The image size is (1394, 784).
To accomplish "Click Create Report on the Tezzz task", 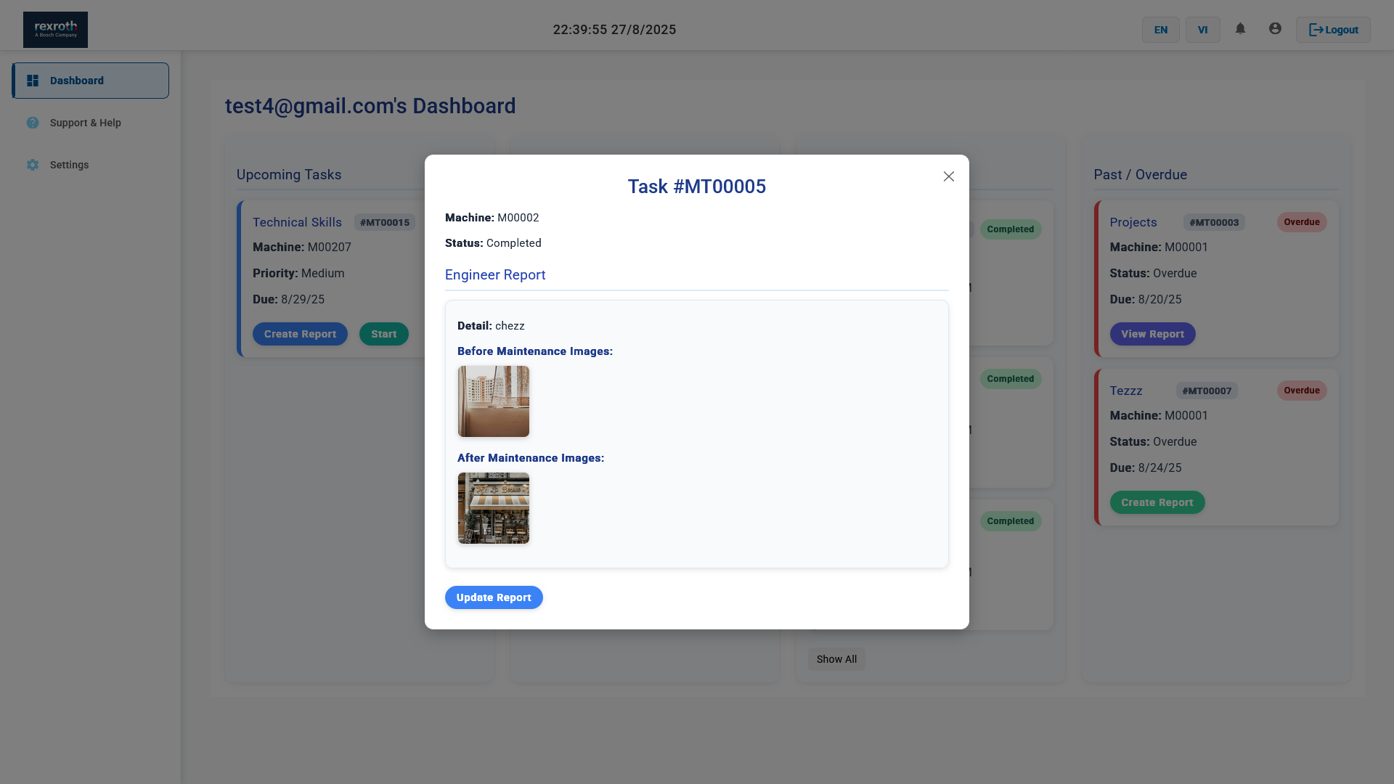I will (x=1157, y=502).
